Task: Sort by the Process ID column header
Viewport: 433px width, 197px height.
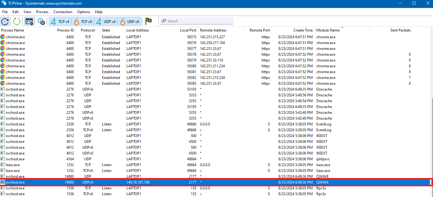Action: [x=60, y=30]
